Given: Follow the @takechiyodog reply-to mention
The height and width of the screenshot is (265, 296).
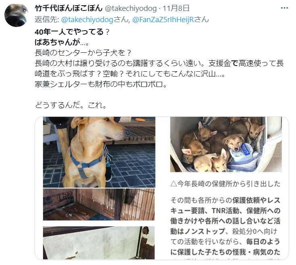Looking at the screenshot, I should (x=87, y=20).
